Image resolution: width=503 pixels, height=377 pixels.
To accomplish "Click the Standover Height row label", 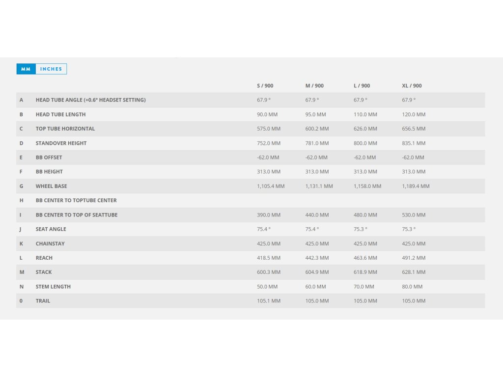I will [x=61, y=143].
